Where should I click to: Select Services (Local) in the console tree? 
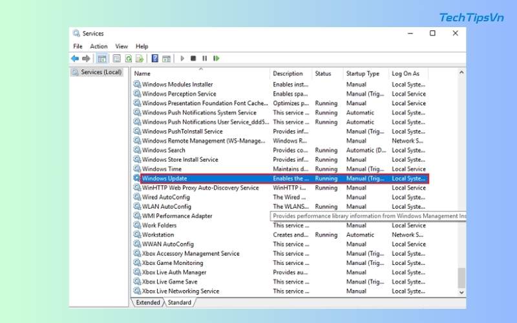tap(97, 72)
